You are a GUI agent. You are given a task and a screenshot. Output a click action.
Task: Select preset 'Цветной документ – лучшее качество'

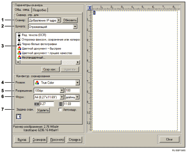pyautogui.click(x=47, y=53)
